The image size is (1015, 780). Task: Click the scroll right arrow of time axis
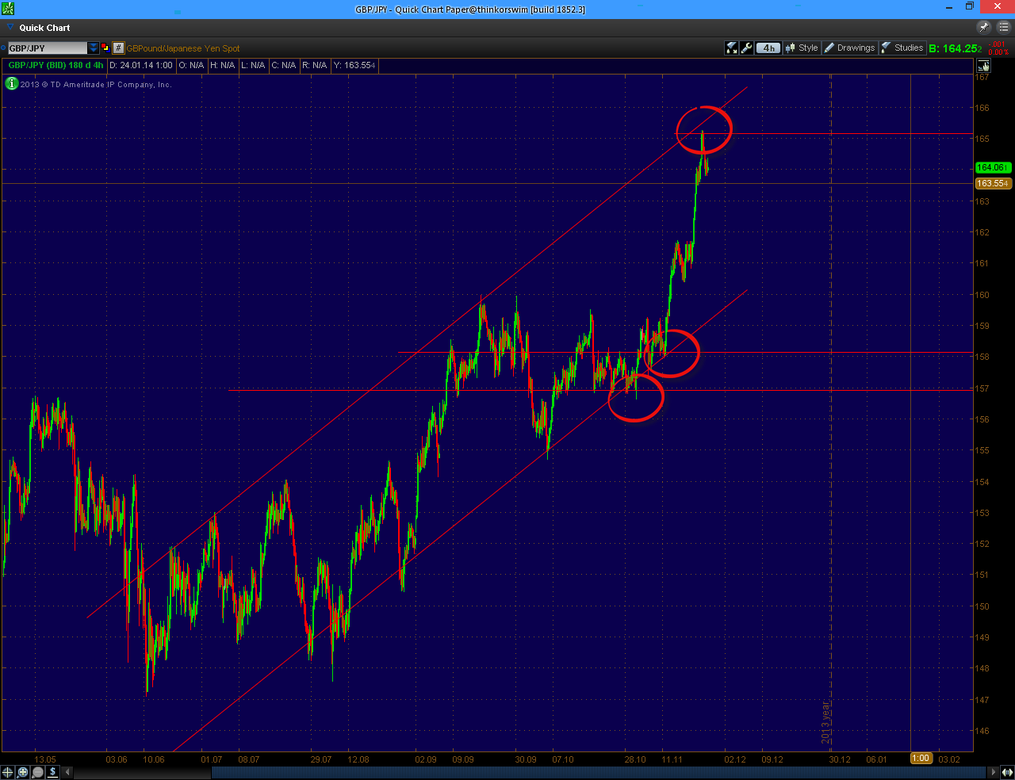[994, 772]
